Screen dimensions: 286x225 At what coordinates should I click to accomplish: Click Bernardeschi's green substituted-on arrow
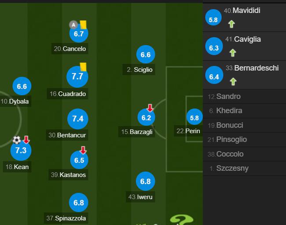(x=233, y=82)
